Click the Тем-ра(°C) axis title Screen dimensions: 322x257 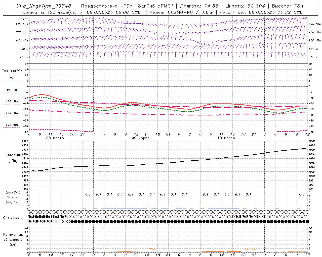(12, 71)
